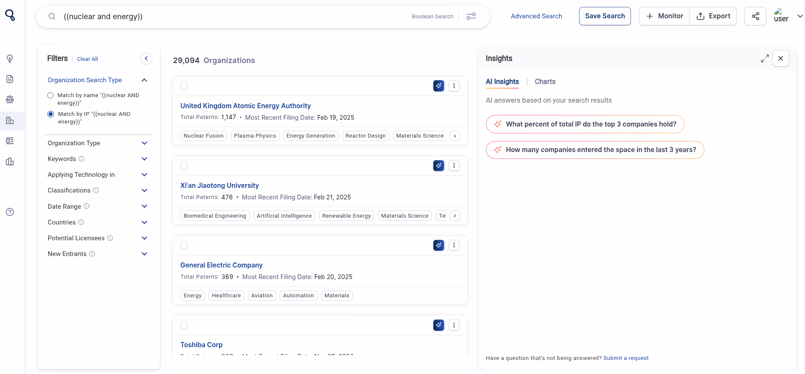Screen dimensions: 805x374
Task: Show info for Classifications filter
Action: (96, 190)
